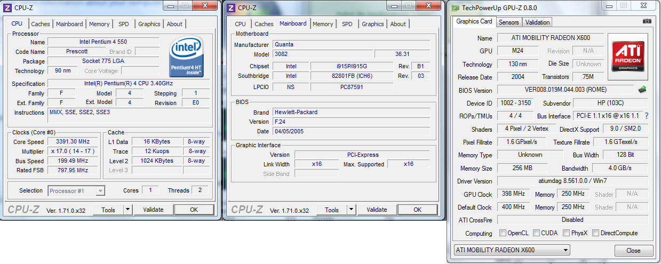Click the Quanta manufacturer field
Image resolution: width=661 pixels, height=264 pixels.
tap(352, 44)
